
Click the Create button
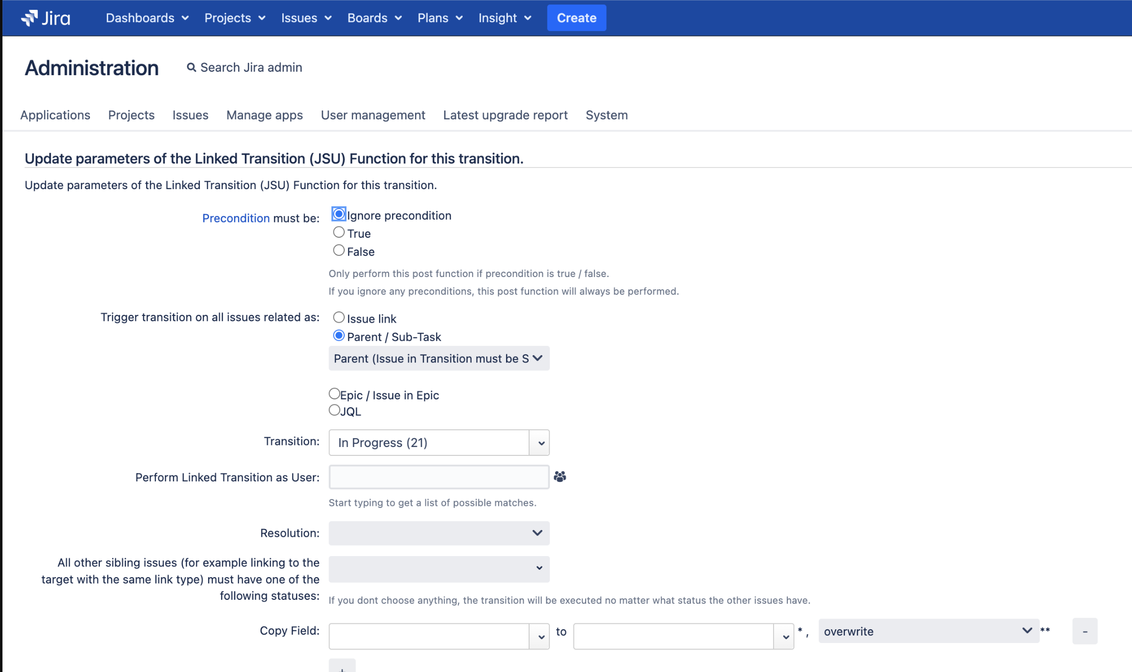point(576,18)
